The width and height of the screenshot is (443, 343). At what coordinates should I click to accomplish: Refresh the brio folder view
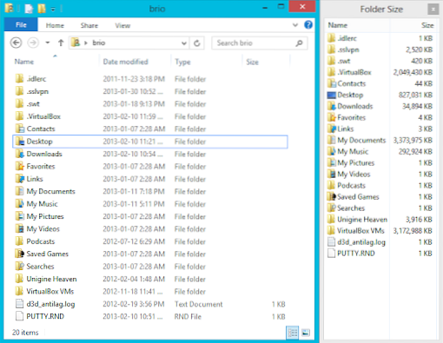click(197, 43)
